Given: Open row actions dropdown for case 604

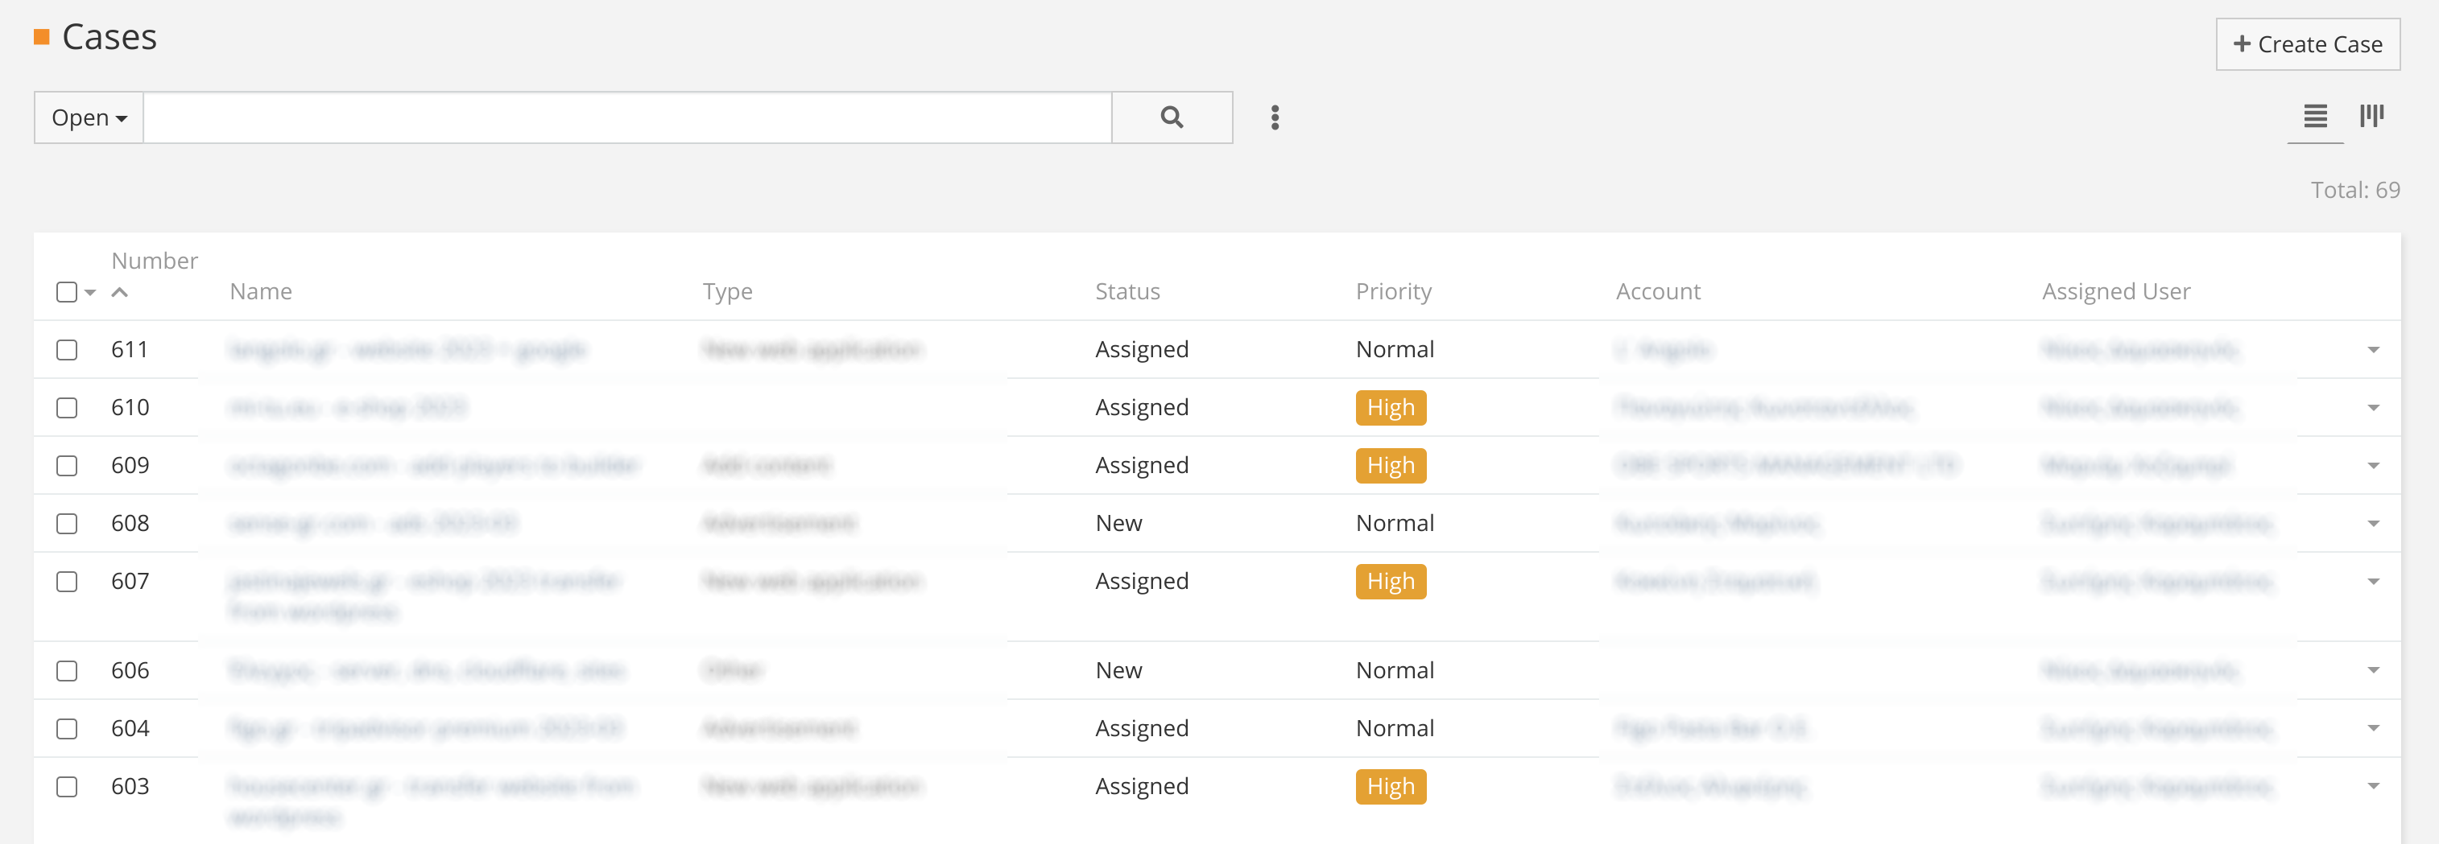Looking at the screenshot, I should [x=2373, y=729].
